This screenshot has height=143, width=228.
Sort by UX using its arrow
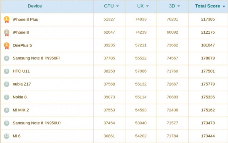click(147, 6)
